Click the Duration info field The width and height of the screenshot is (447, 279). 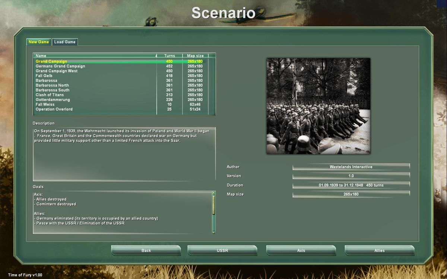coord(352,185)
